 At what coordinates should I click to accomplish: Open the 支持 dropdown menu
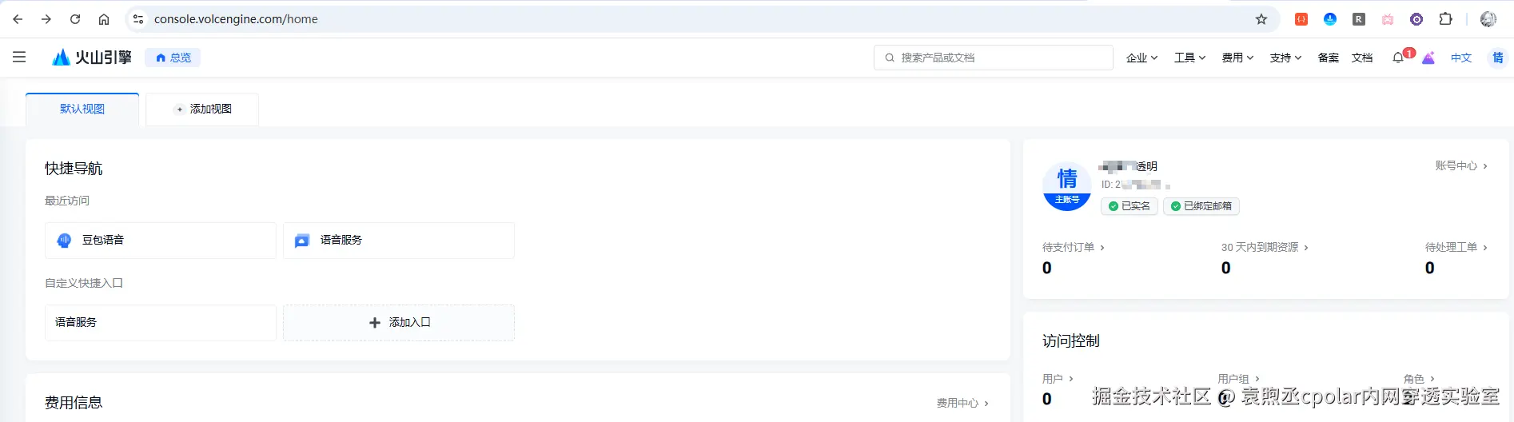point(1285,58)
